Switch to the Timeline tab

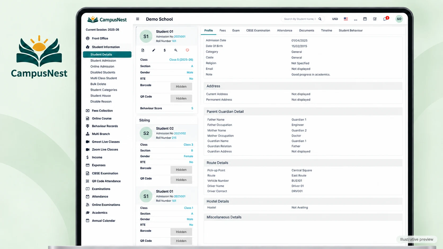tap(326, 30)
